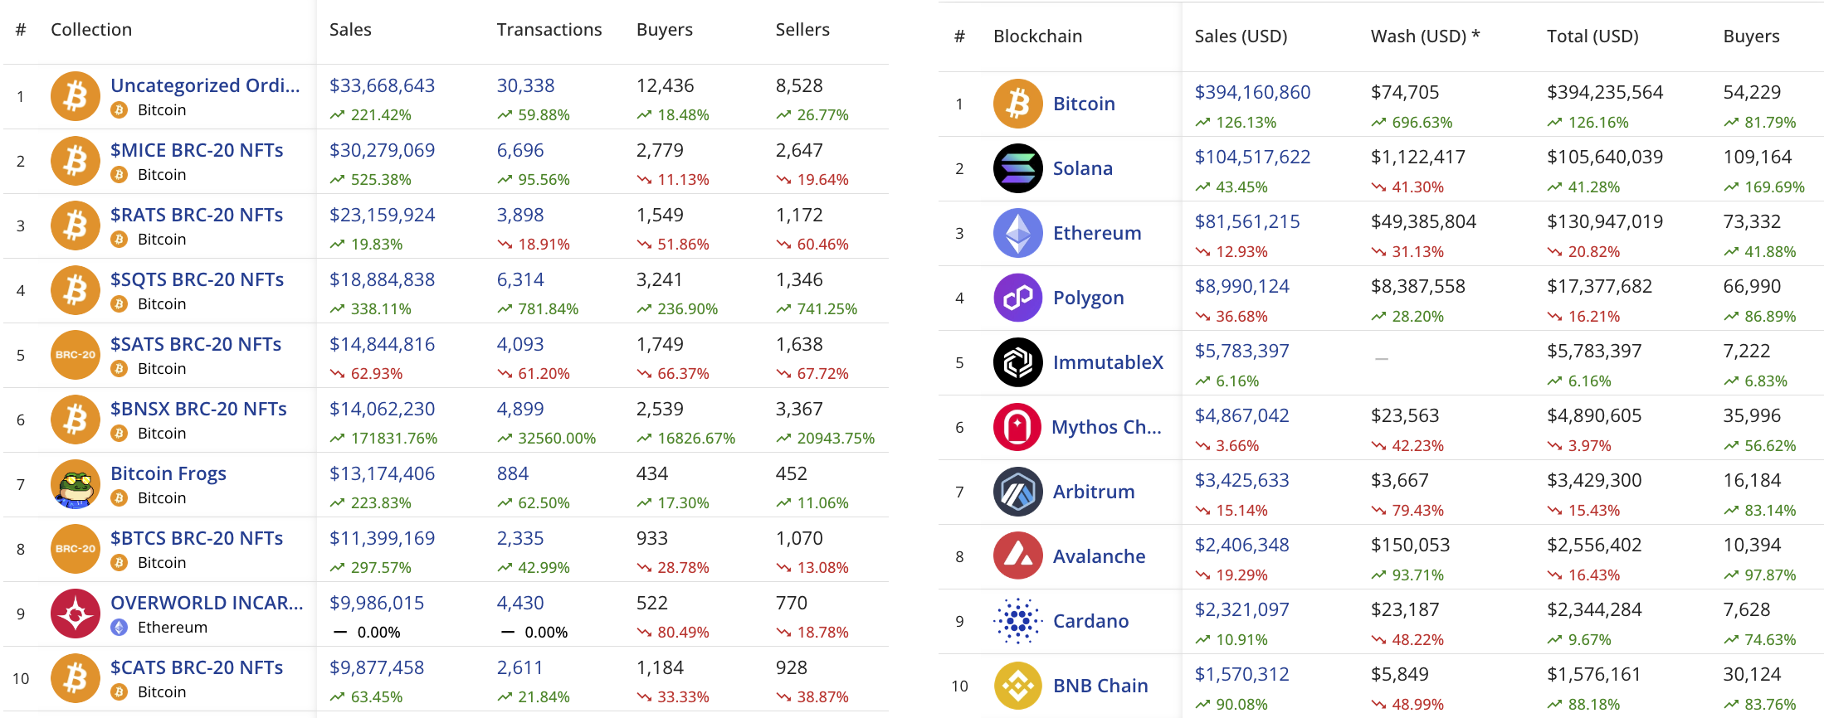Screen dimensions: 1824x718
Task: Sort collections by Sales column header
Action: 350,30
